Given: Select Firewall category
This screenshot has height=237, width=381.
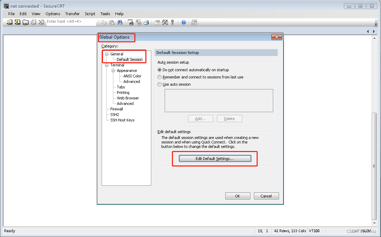Looking at the screenshot, I should pos(117,109).
